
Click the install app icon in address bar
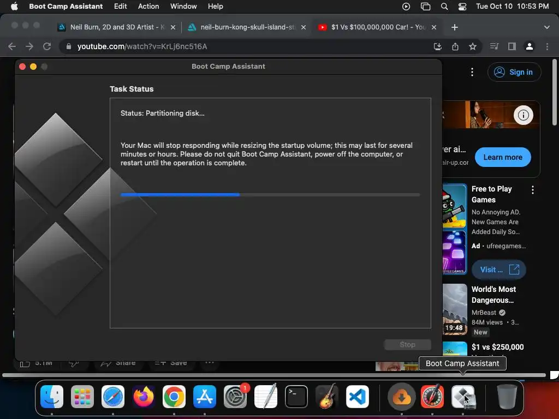click(x=437, y=46)
